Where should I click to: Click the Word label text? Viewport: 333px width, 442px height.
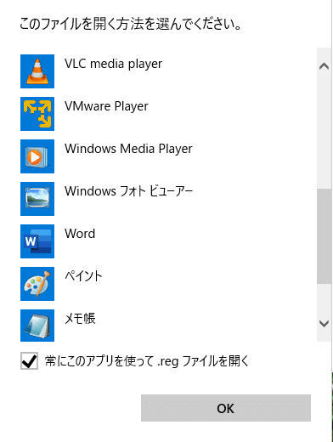tap(80, 234)
